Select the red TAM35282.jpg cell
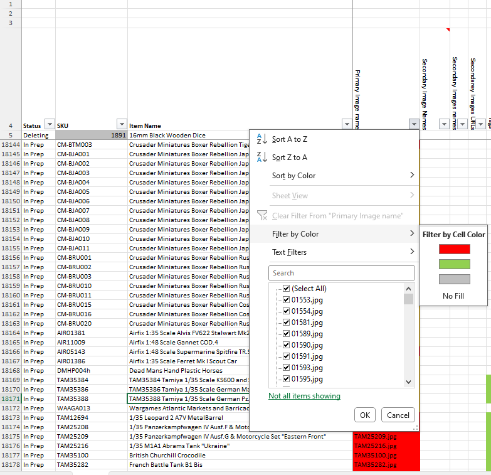This screenshot has width=491, height=475. click(x=386, y=464)
